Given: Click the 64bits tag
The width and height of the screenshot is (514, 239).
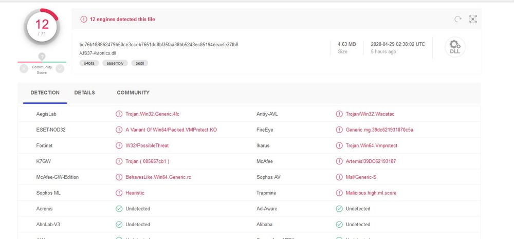Looking at the screenshot, I should point(89,63).
